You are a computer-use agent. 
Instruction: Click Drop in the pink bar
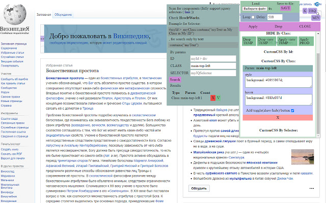(278, 26)
